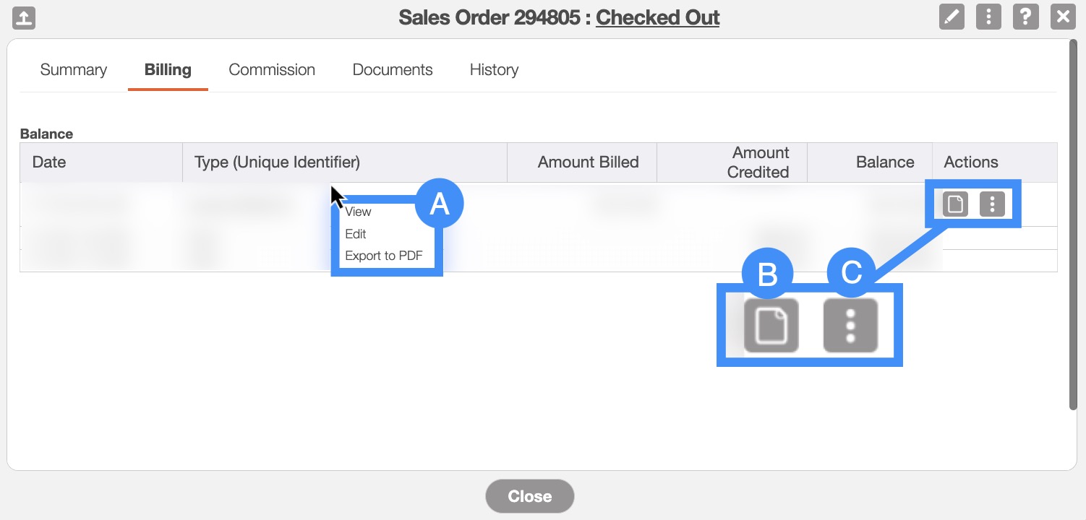Click the enlarged document icon labeled B
This screenshot has height=520, width=1086.
(771, 325)
